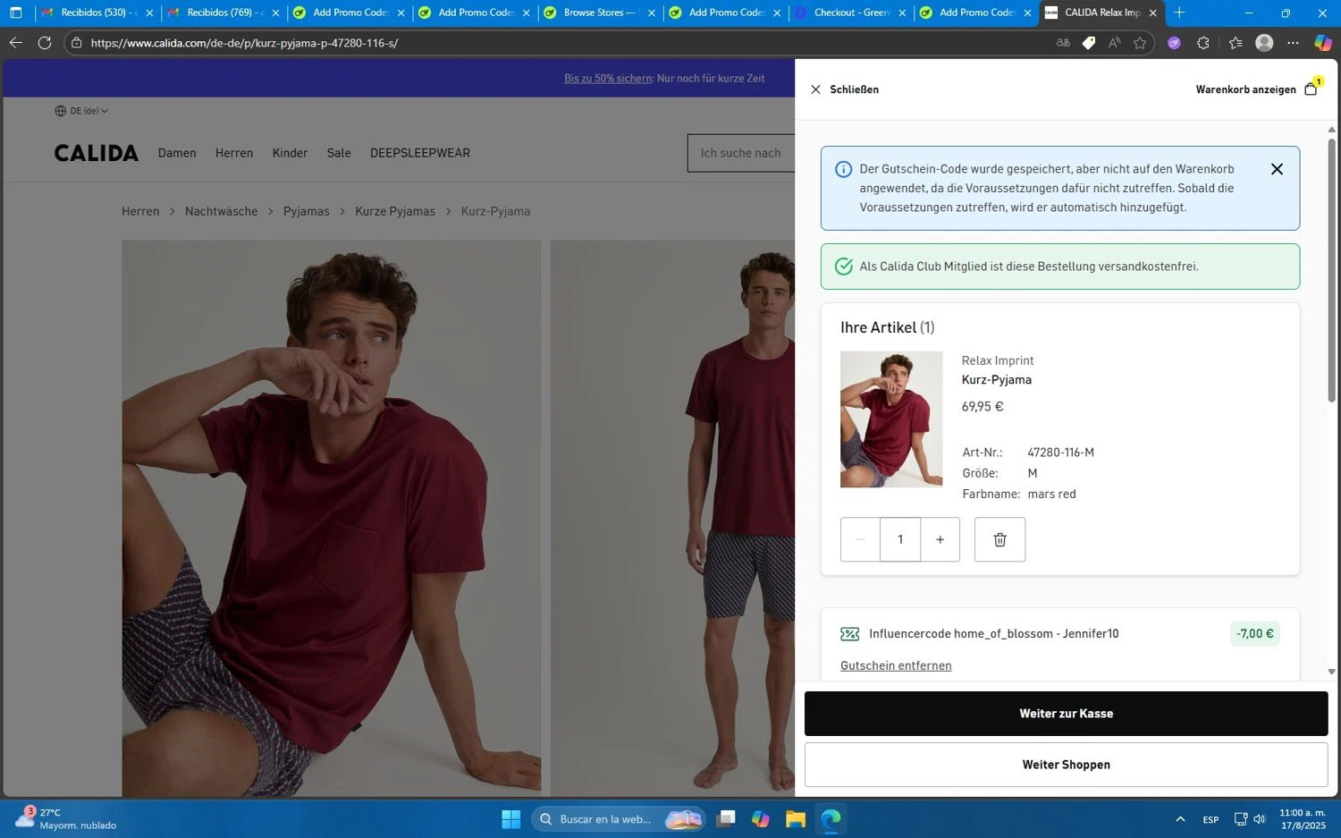Screen dimensions: 1341x838
Task: Click the purple extension icon in toolbar
Action: click(x=1174, y=42)
